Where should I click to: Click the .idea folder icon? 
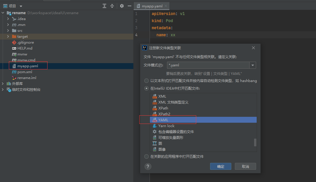(14, 19)
